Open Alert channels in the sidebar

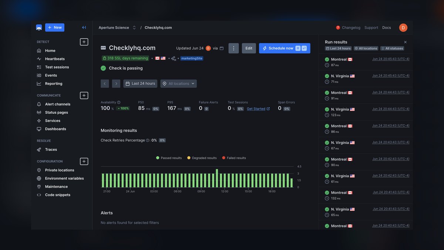pyautogui.click(x=58, y=104)
